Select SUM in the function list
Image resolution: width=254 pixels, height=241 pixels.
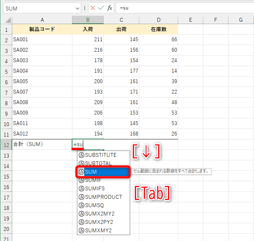click(104, 171)
